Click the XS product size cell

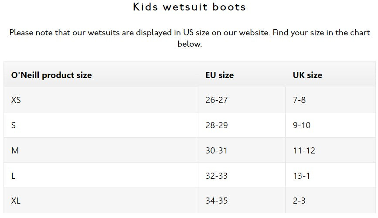pyautogui.click(x=16, y=100)
